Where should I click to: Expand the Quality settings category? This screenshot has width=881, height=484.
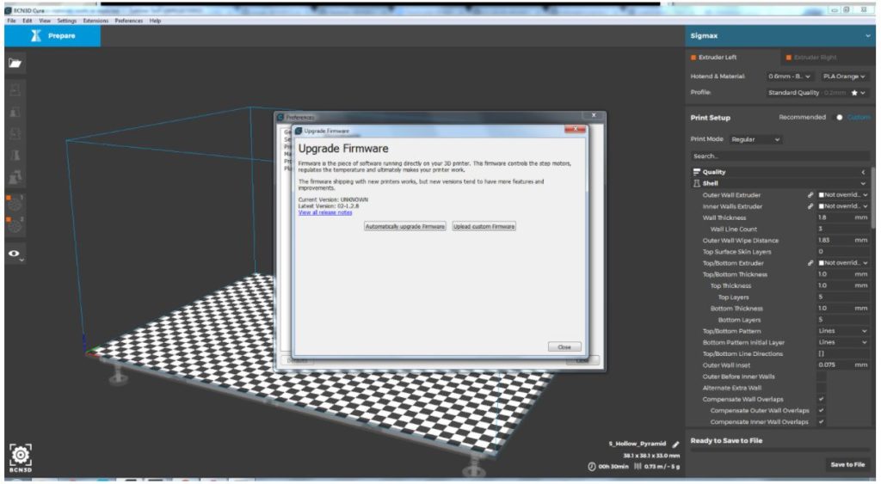tap(779, 172)
